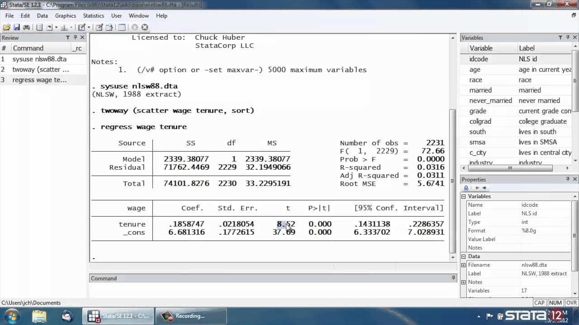This screenshot has height=325, width=579.
Task: Open the Data Browser icon
Action: click(x=109, y=28)
